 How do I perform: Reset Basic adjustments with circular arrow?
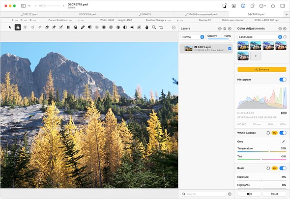coord(268,168)
